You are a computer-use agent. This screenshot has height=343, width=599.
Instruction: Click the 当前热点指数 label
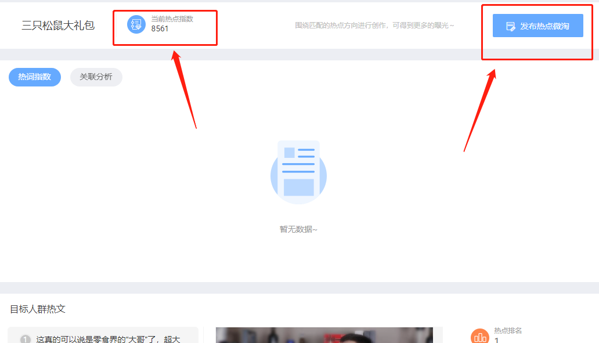pyautogui.click(x=172, y=19)
